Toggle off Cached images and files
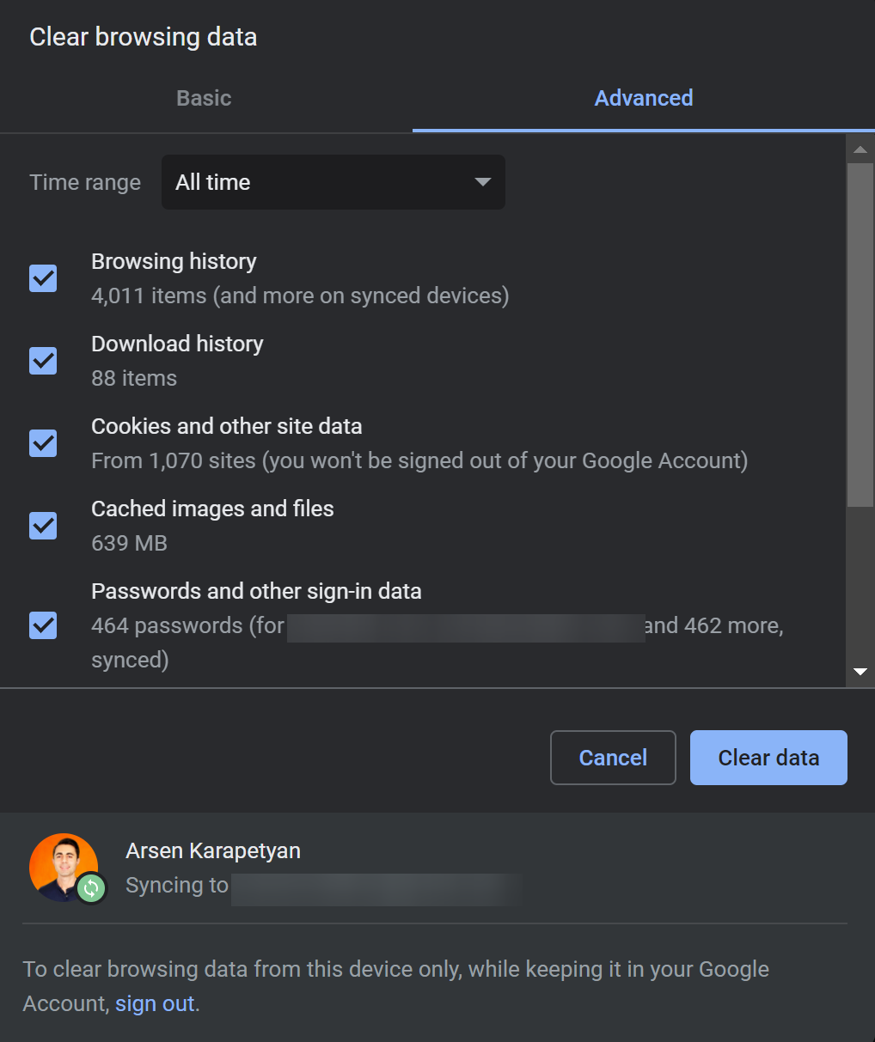 tap(42, 526)
